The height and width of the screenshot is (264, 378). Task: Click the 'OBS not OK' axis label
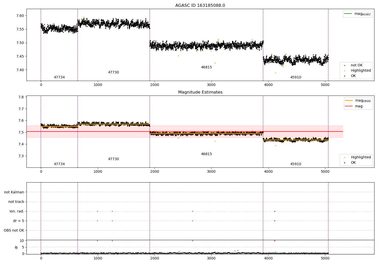[14, 231]
